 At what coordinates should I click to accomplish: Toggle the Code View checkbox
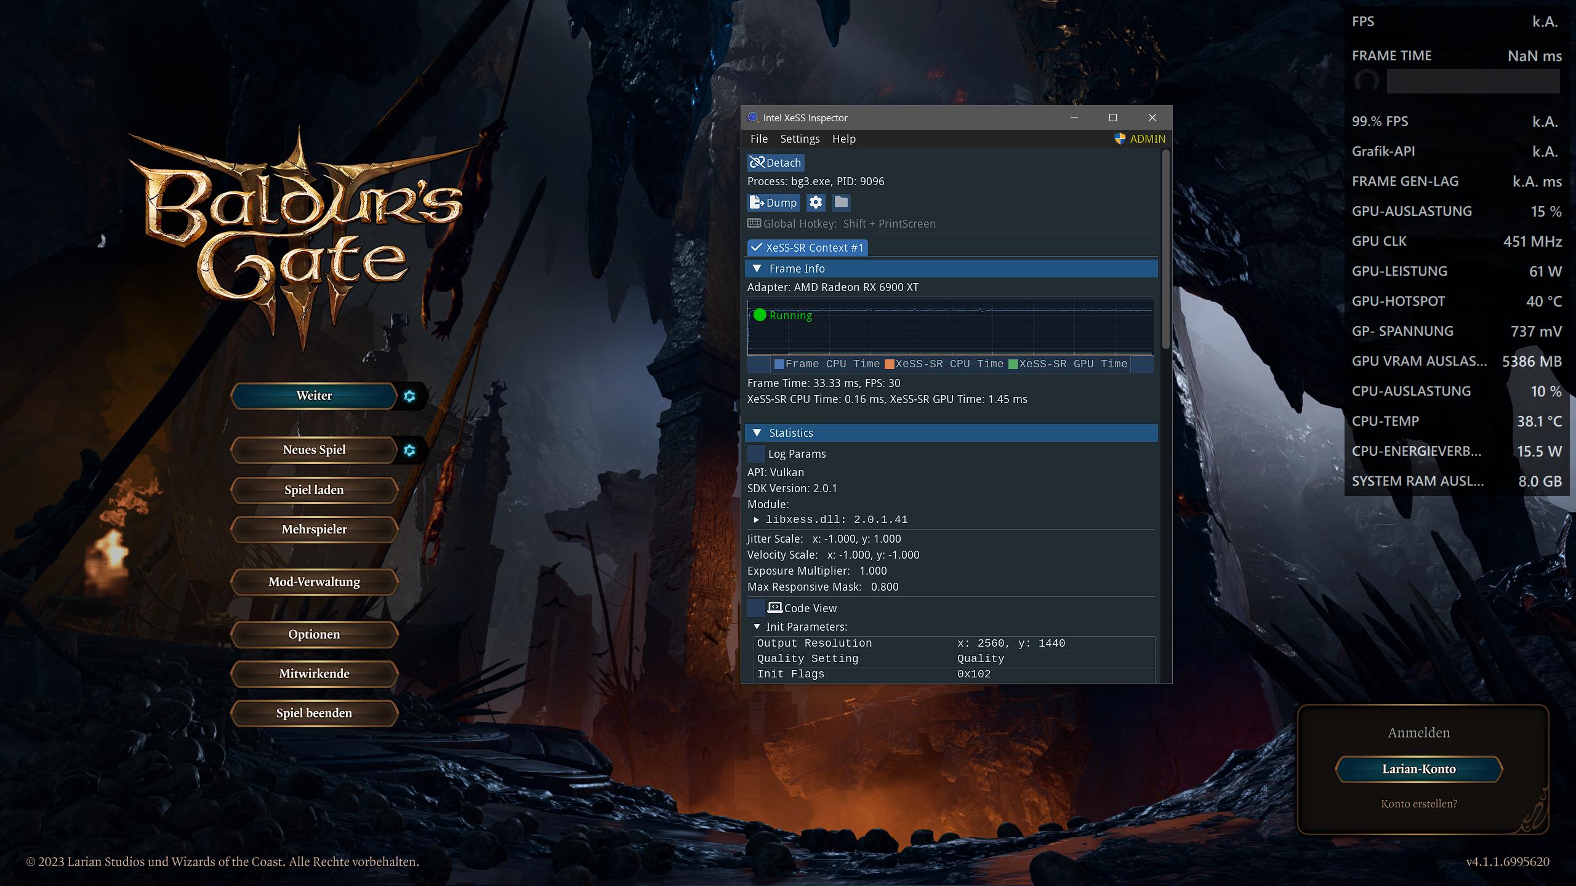point(756,608)
